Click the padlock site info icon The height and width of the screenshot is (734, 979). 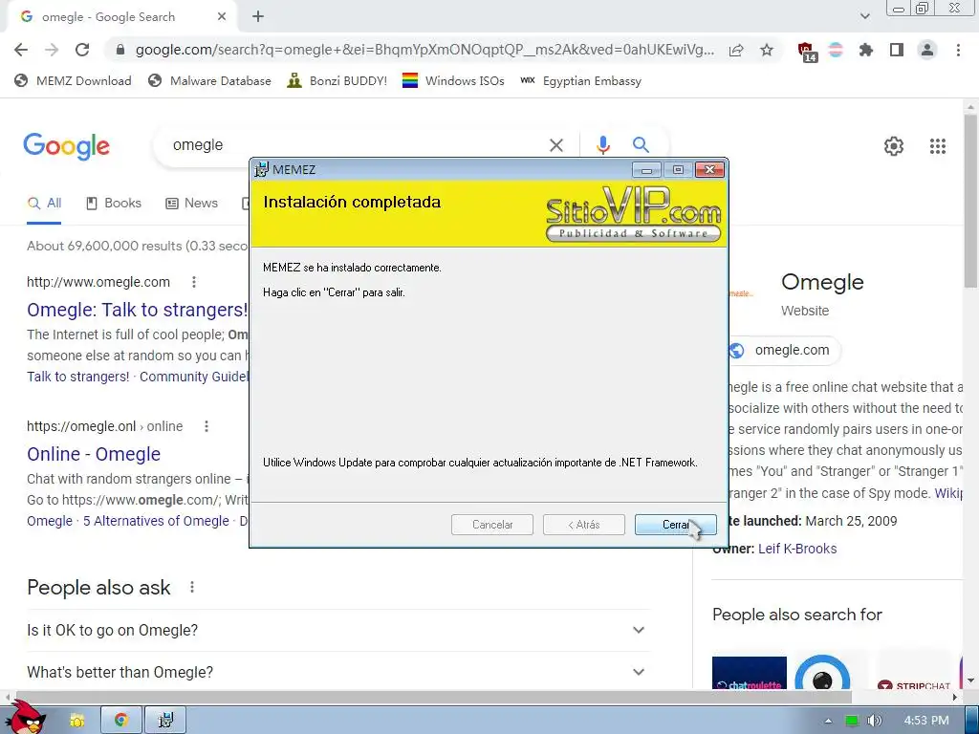pyautogui.click(x=120, y=50)
